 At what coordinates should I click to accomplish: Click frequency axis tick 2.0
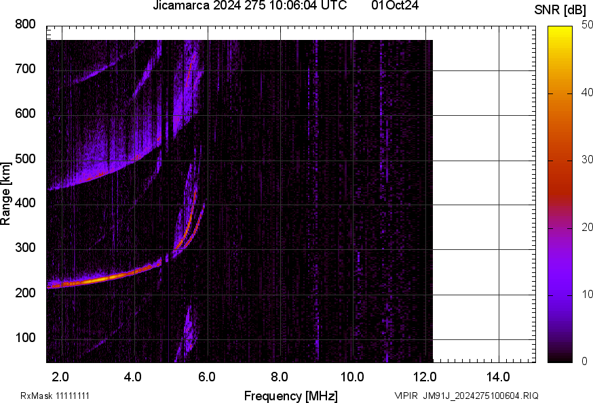pos(60,377)
